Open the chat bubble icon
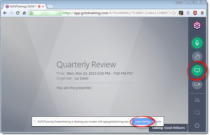210x135 pixels. coord(197,113)
